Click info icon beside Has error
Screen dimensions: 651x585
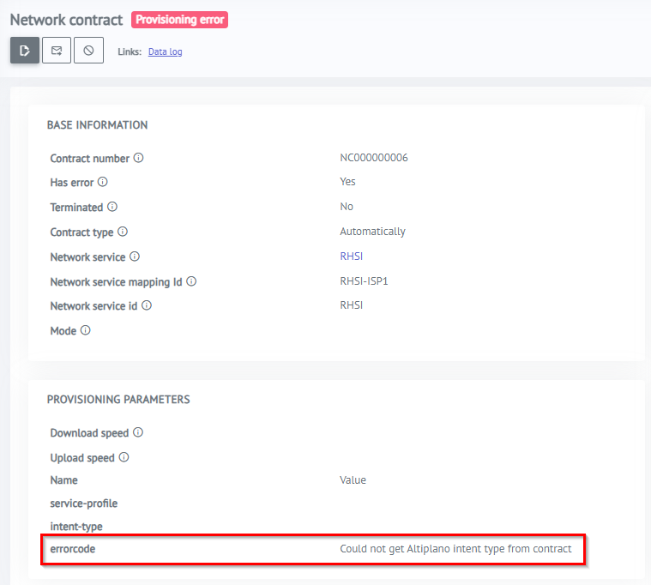pyautogui.click(x=103, y=182)
